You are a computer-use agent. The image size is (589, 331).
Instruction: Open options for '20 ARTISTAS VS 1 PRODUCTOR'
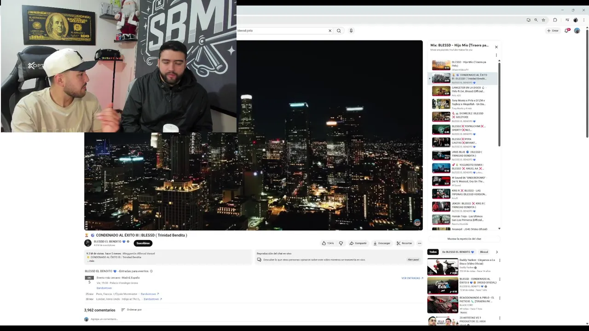[500, 318]
